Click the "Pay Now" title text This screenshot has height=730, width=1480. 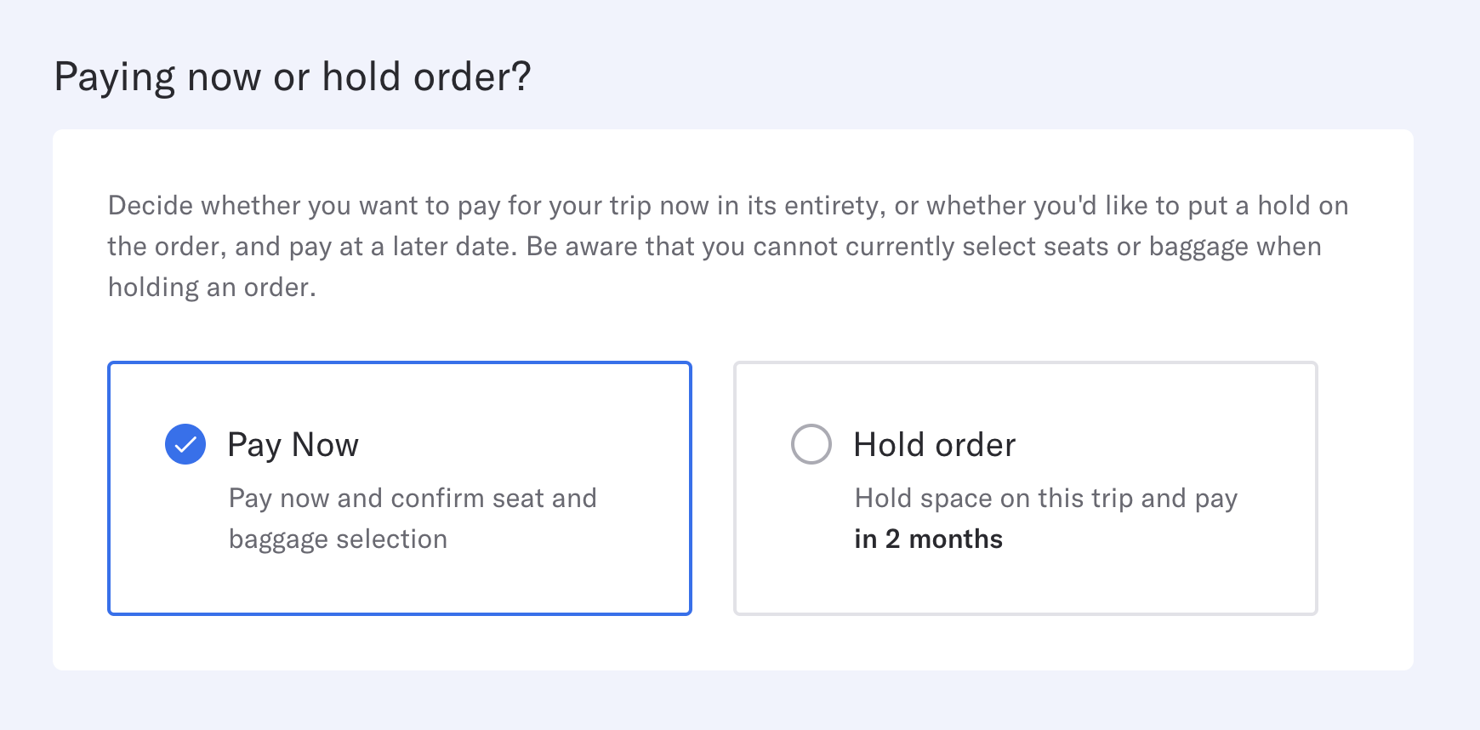point(293,445)
